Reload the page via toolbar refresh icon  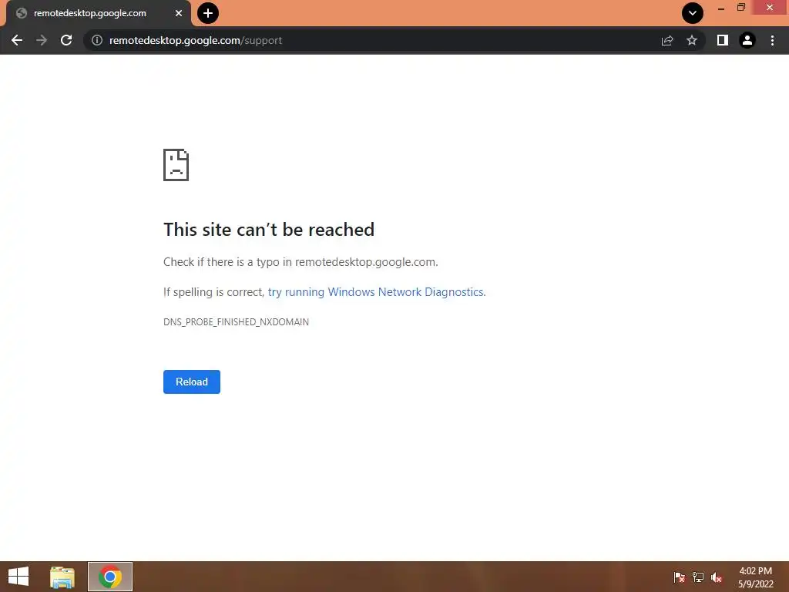66,40
